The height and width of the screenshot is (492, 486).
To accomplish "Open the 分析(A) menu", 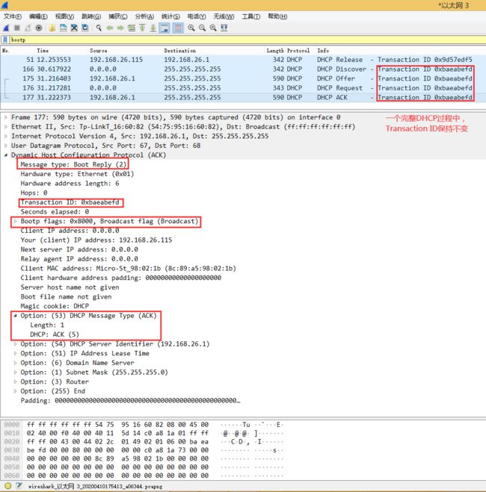I will (144, 16).
